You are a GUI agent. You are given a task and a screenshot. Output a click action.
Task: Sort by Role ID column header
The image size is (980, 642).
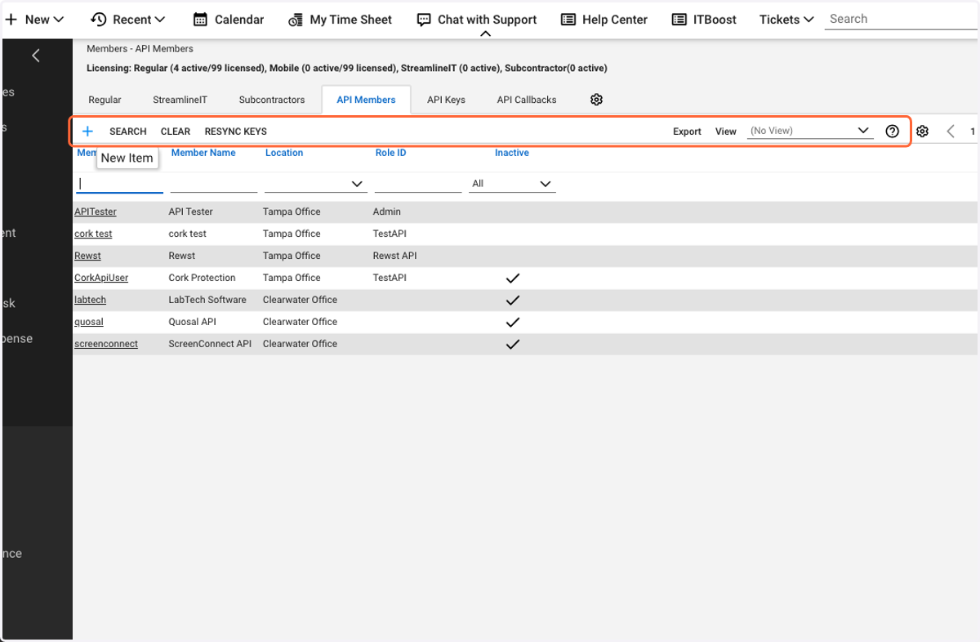pyautogui.click(x=391, y=153)
